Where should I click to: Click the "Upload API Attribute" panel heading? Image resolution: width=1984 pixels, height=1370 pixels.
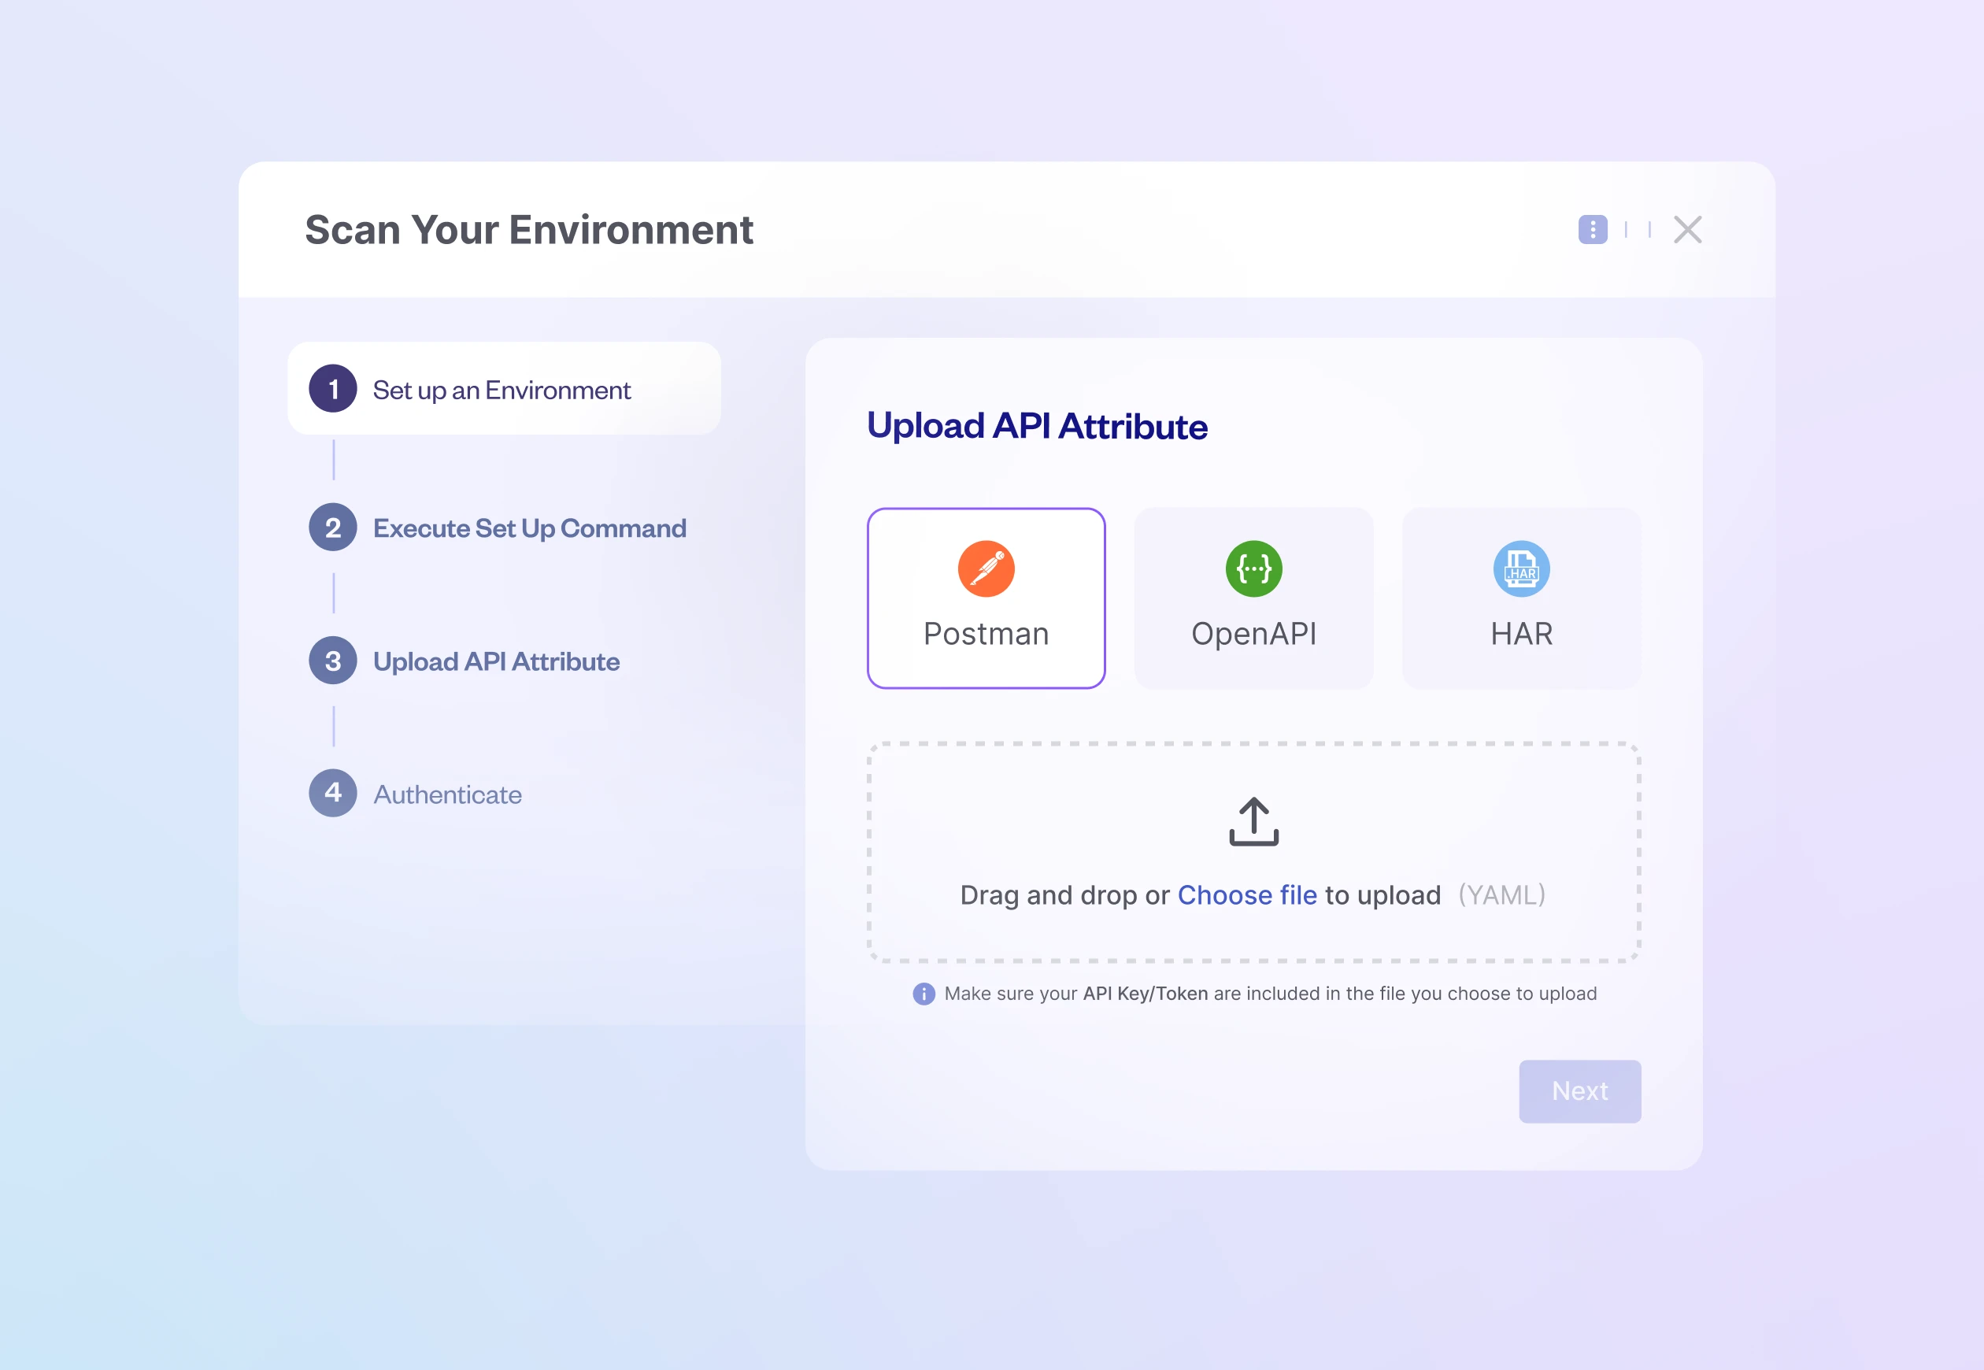[1038, 427]
